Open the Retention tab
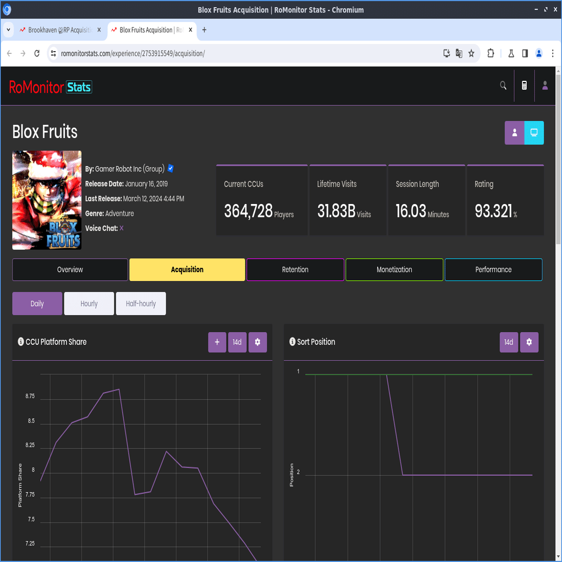Screen dimensions: 562x562 point(295,269)
